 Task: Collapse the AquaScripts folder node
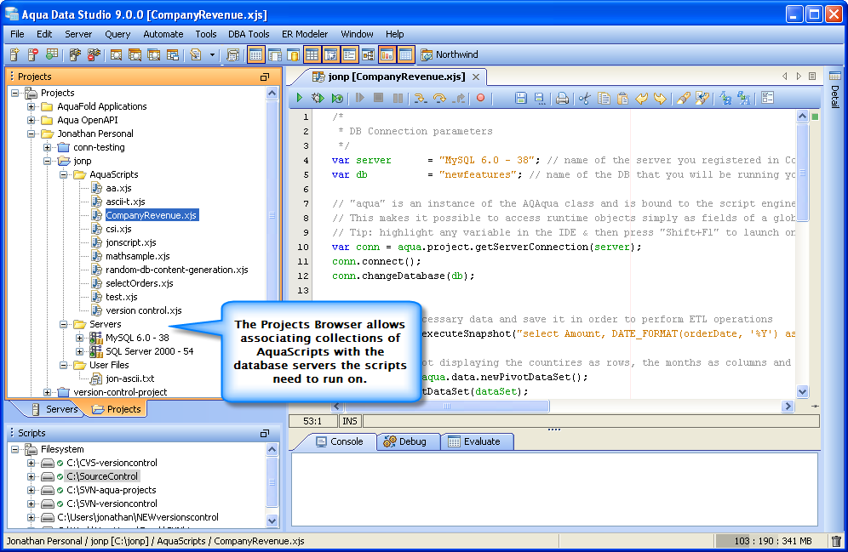[64, 174]
